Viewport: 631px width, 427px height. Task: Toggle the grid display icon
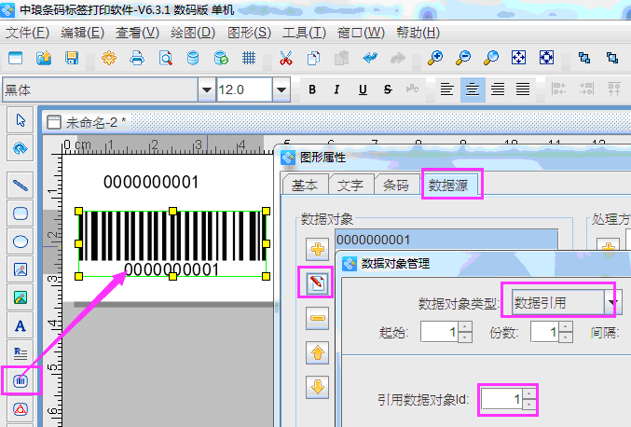pos(249,58)
